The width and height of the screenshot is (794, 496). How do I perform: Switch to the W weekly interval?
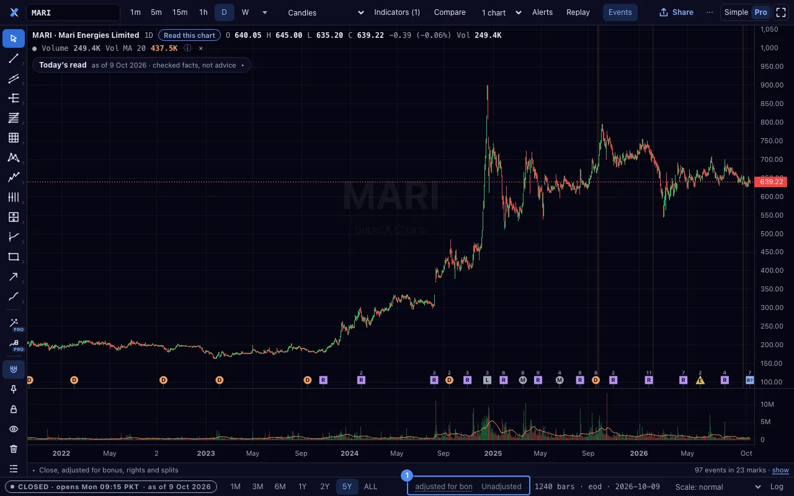(245, 12)
